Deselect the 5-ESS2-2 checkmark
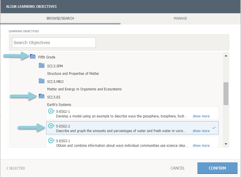The width and height of the screenshot is (241, 177). 214,127
